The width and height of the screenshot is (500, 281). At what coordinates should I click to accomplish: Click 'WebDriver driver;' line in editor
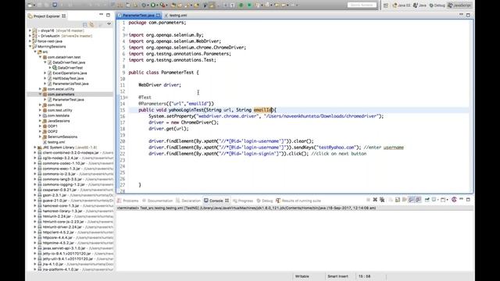coord(159,85)
